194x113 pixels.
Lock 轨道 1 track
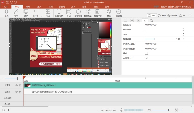(20, 92)
